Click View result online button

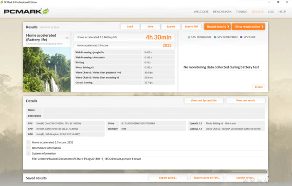coord(248,27)
